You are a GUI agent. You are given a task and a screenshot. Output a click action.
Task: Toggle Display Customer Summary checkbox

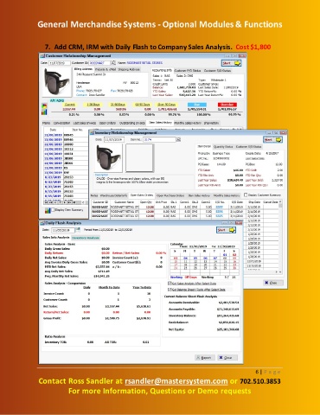click(x=246, y=195)
